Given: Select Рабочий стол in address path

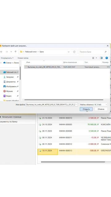Looking at the screenshot, I should point(31,52).
